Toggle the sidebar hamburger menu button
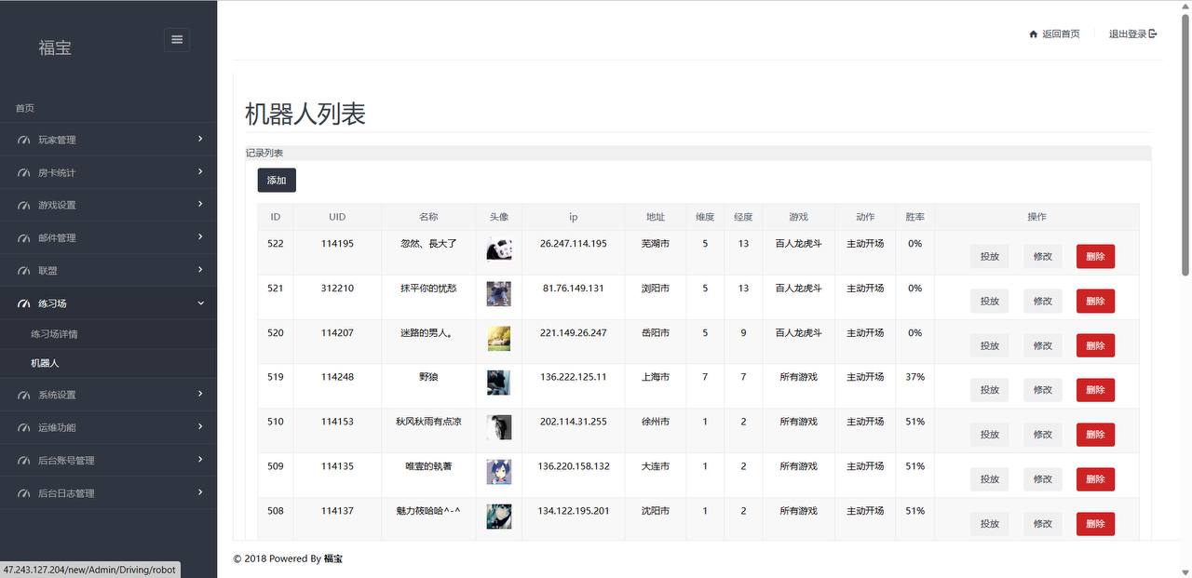 pos(177,39)
